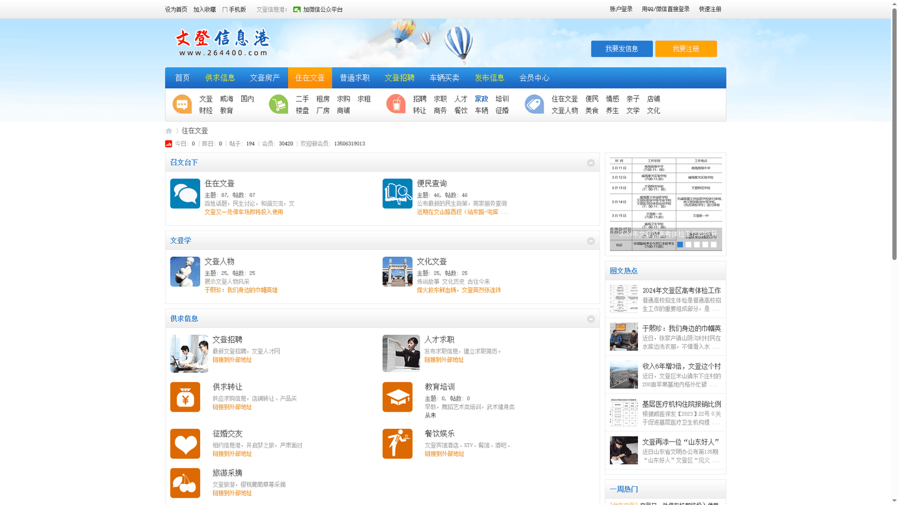Image resolution: width=898 pixels, height=505 pixels.
Task: Click the 加入收藏 link
Action: click(205, 9)
